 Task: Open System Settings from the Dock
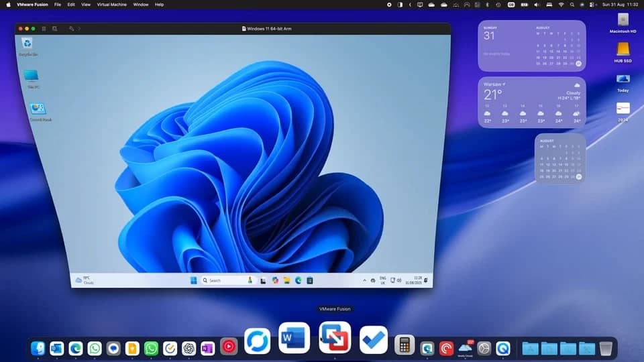(484, 348)
